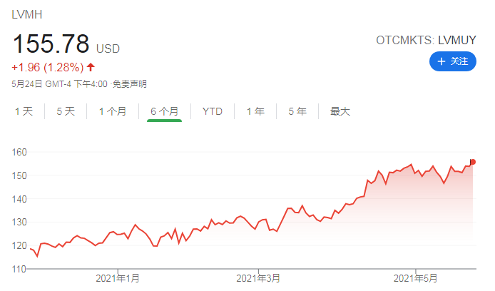This screenshot has width=495, height=291.
Task: Click the OTCMKTS: LVMUY ticker text
Action: 426,40
